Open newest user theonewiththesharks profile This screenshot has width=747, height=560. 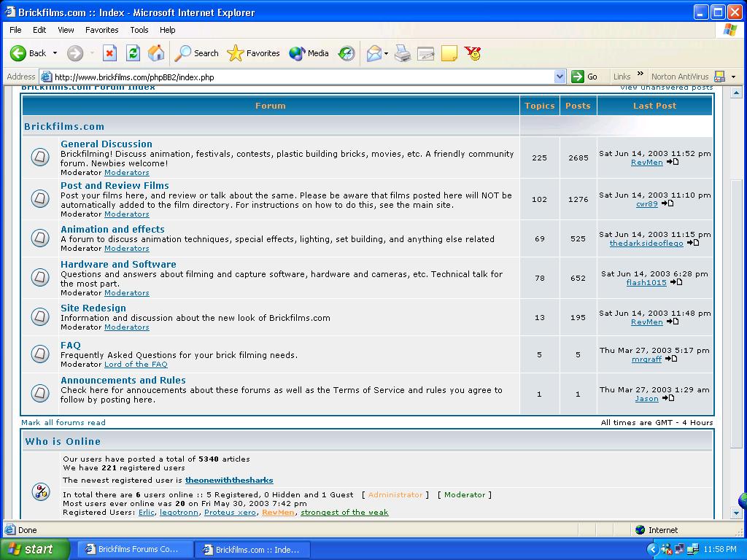pyautogui.click(x=229, y=480)
